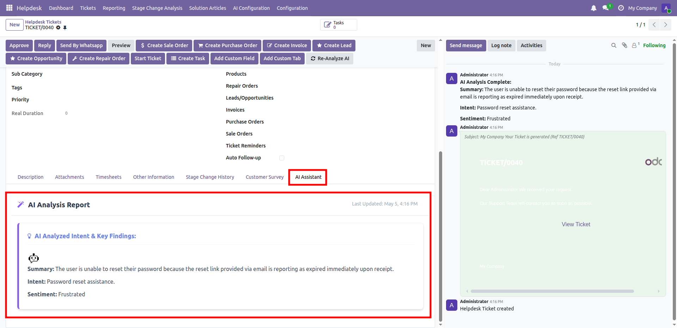
Task: Open the Configuration menu
Action: [292, 8]
